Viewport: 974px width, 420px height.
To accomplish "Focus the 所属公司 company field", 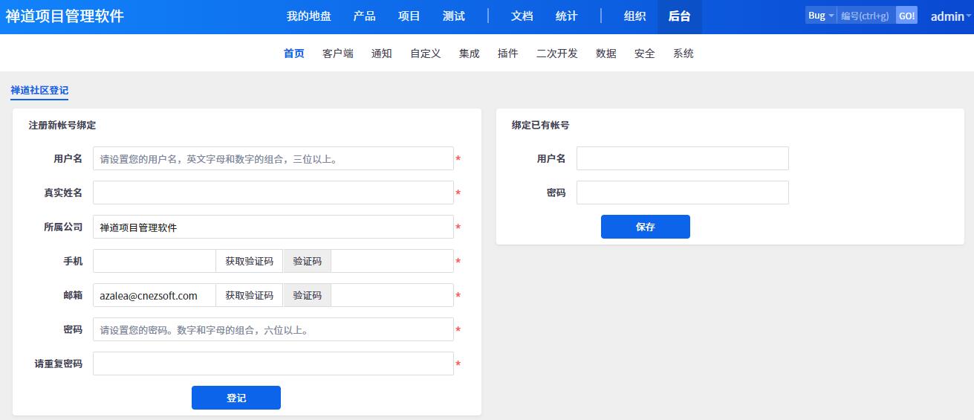I will pos(273,227).
